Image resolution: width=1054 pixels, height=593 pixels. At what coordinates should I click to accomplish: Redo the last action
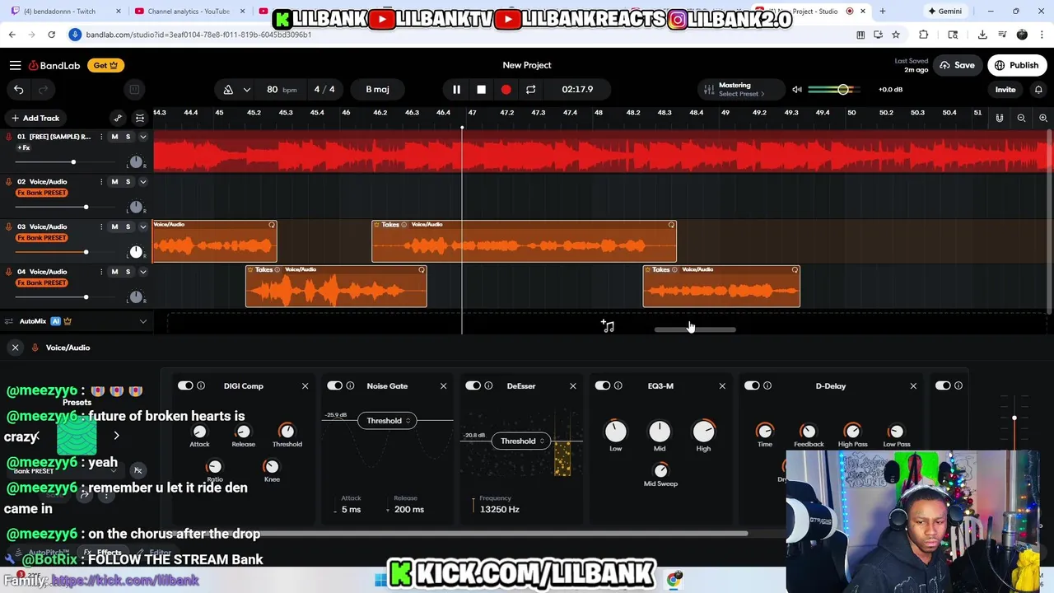click(x=44, y=89)
